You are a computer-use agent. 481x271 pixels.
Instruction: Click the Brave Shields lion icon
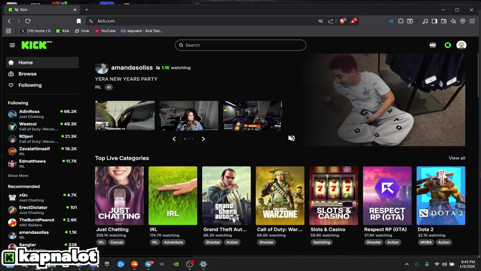point(342,21)
